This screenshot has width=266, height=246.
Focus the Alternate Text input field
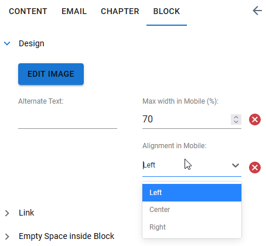[x=67, y=119]
